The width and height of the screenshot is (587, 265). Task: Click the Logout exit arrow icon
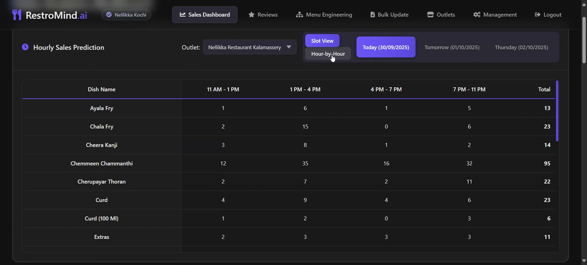538,15
